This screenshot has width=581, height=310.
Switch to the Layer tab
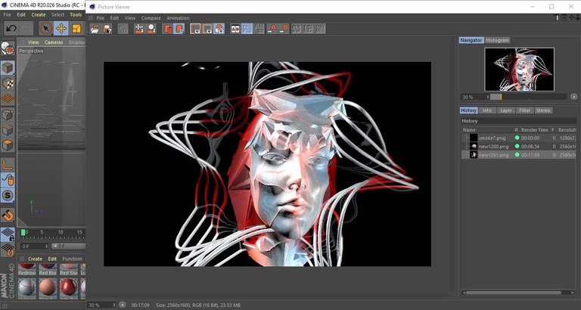tap(506, 110)
